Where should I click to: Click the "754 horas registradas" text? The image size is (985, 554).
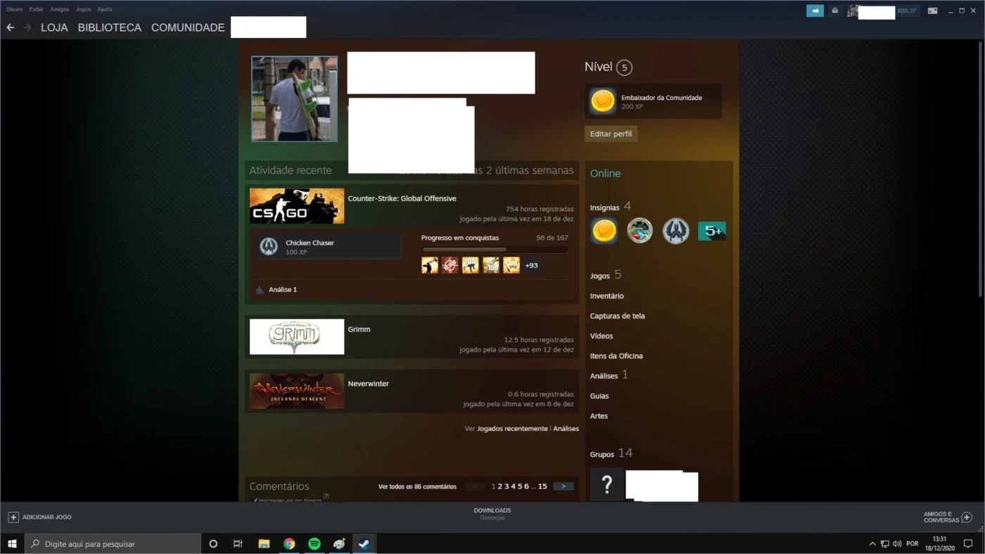click(x=540, y=209)
